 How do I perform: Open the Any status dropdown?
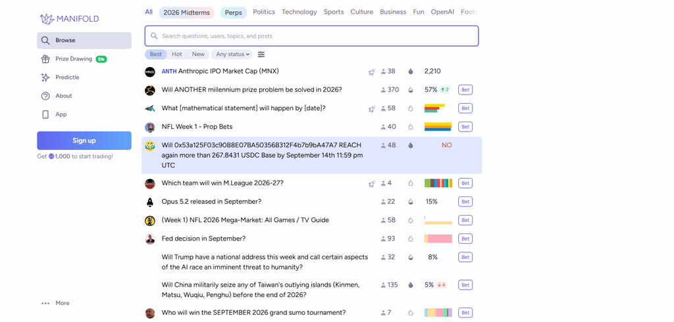pos(232,54)
